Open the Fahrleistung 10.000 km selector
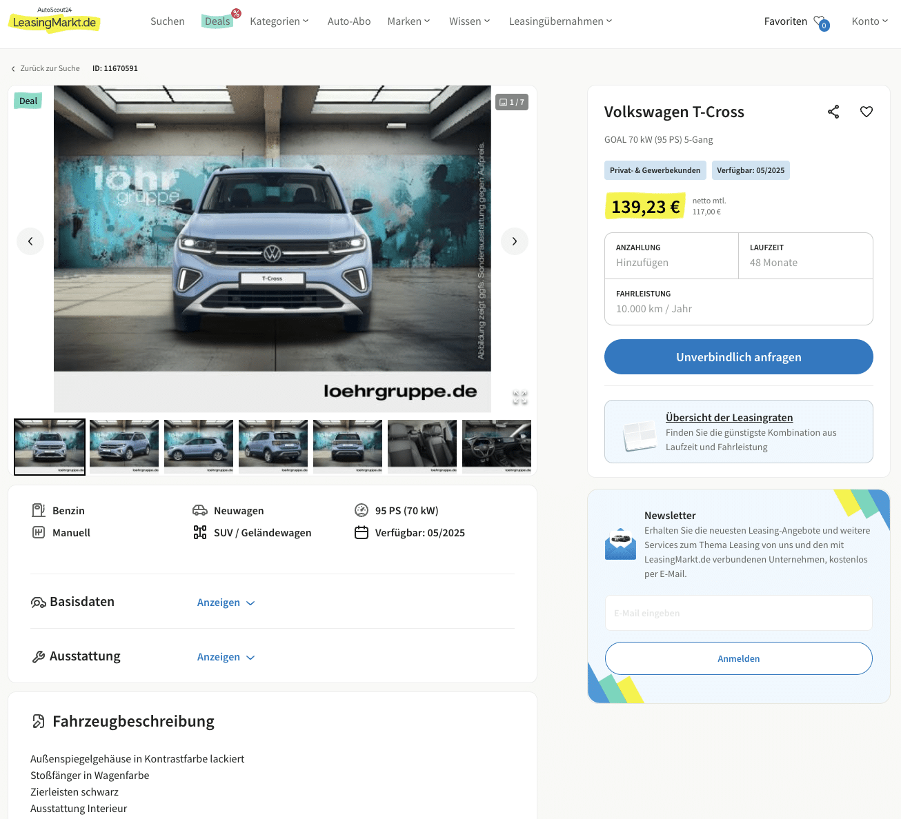 point(739,302)
